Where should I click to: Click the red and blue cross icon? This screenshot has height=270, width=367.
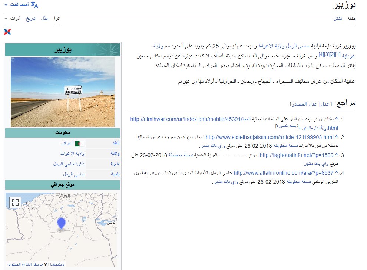pos(7,32)
